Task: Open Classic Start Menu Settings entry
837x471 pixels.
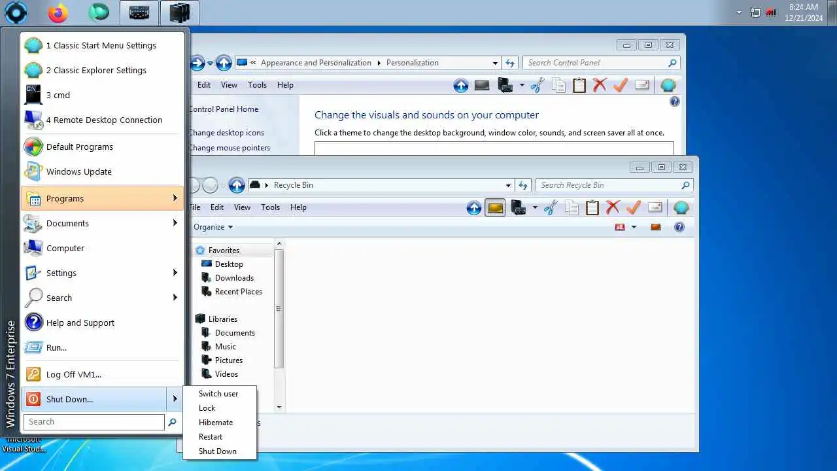Action: [x=103, y=45]
